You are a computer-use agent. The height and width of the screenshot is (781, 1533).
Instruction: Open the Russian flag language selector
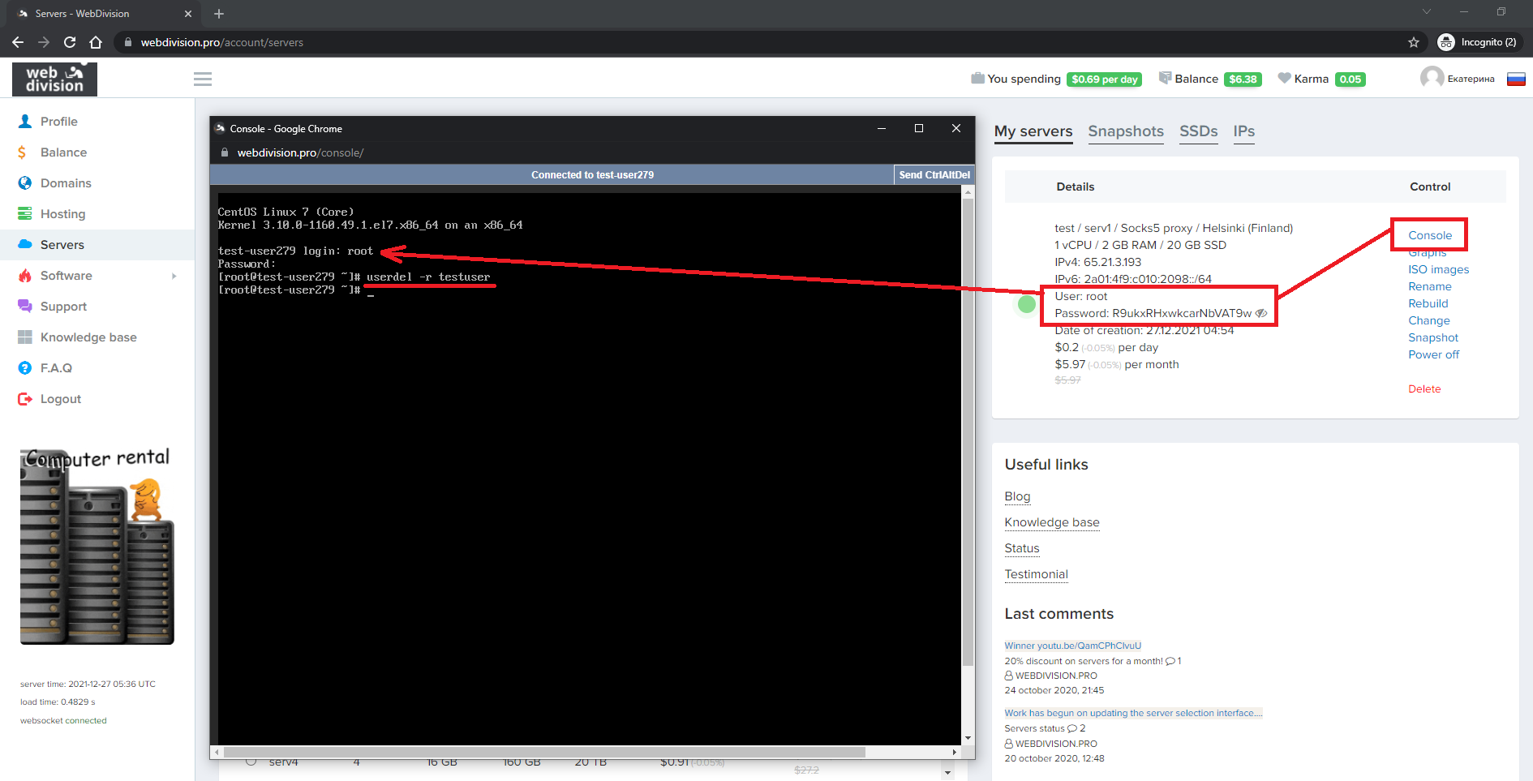[x=1516, y=79]
